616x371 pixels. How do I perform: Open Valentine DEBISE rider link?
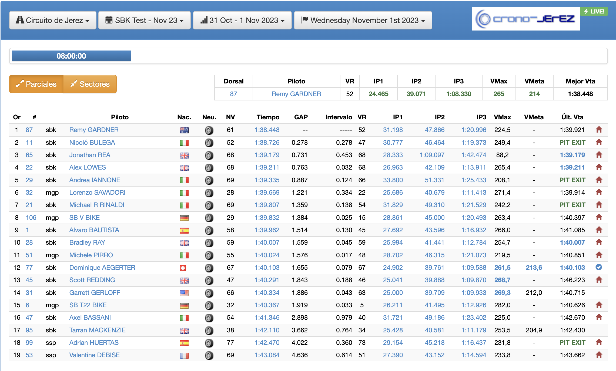click(x=94, y=355)
